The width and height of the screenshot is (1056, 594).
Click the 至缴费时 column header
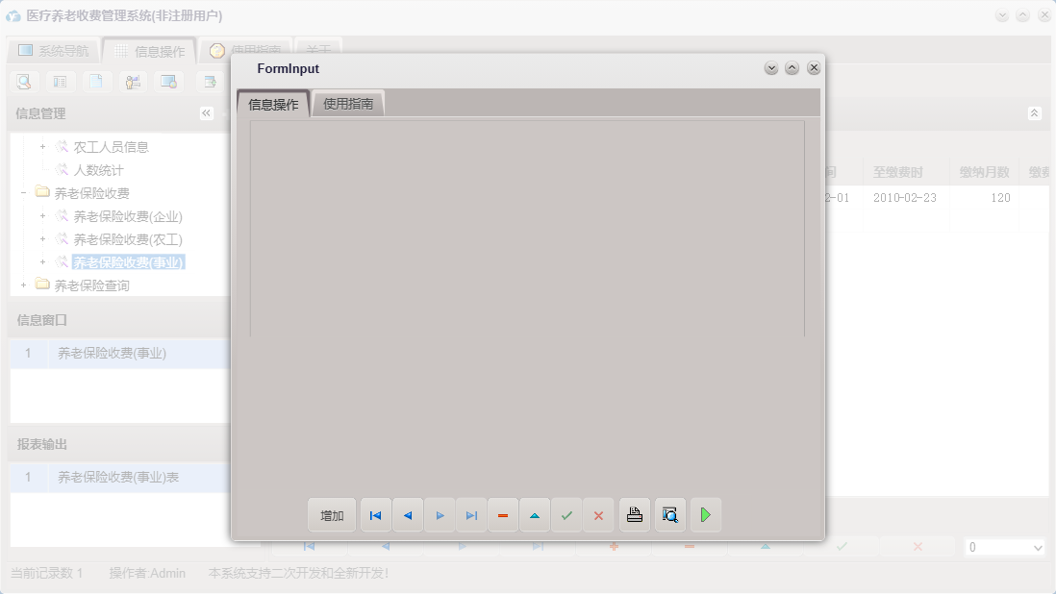906,172
